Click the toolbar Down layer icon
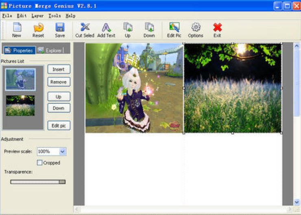 [x=149, y=27]
